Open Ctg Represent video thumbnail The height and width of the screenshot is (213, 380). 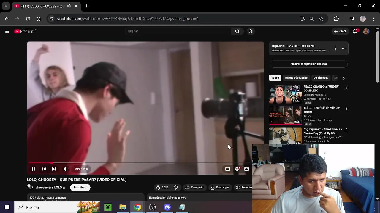(285, 136)
